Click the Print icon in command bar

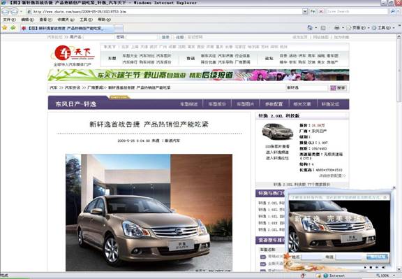(x=337, y=28)
